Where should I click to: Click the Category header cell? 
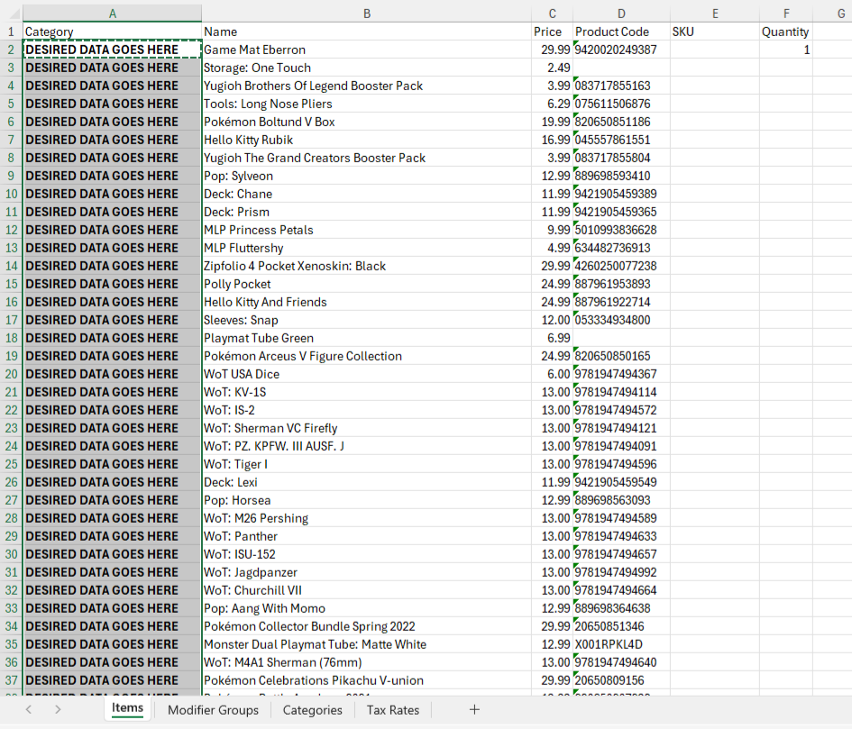[x=113, y=32]
